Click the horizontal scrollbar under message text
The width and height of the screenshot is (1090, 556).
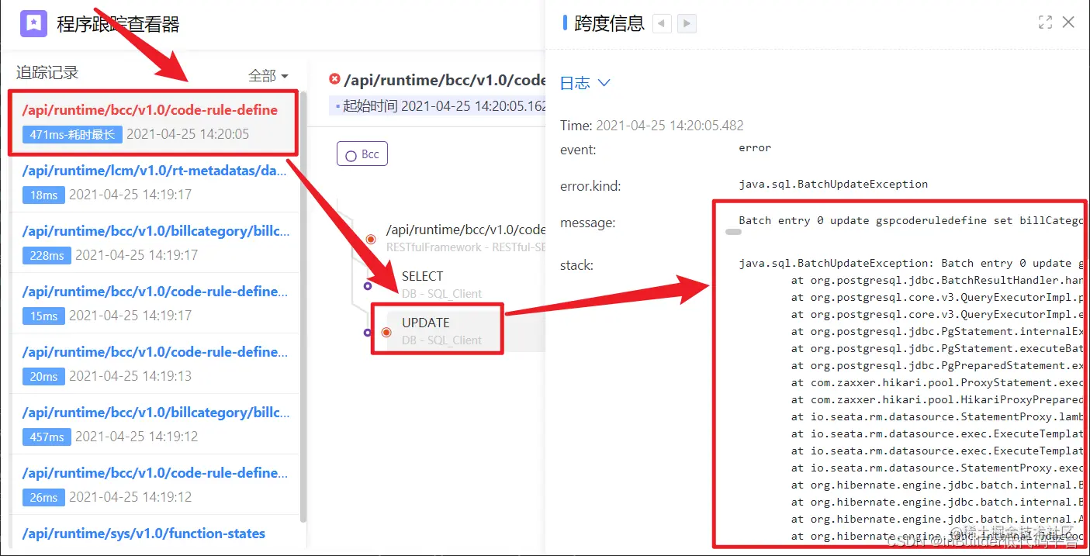[x=733, y=231]
